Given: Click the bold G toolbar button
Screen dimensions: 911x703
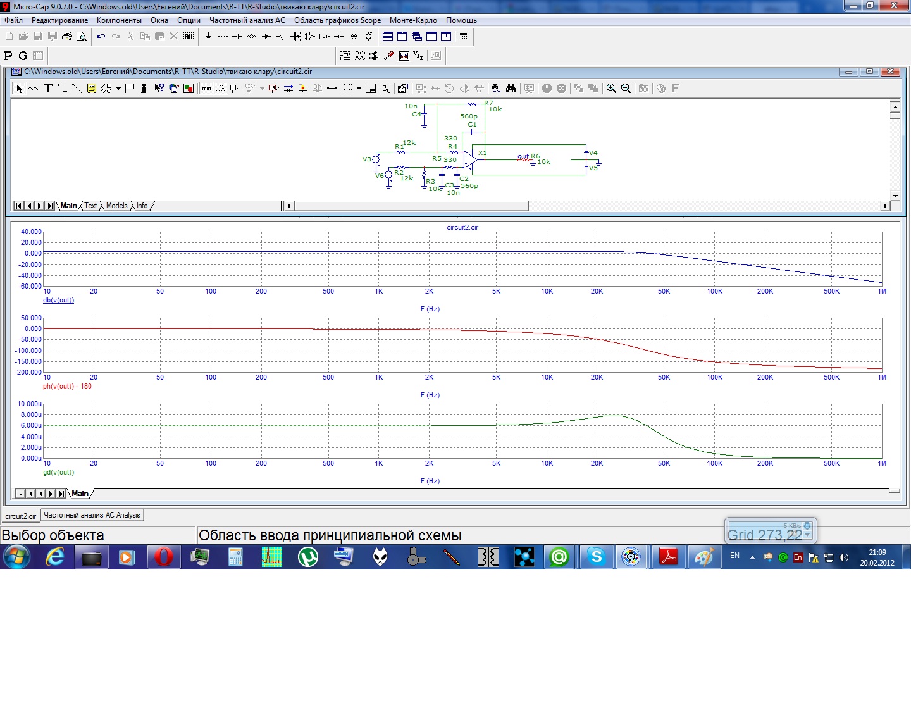Looking at the screenshot, I should click(x=23, y=56).
